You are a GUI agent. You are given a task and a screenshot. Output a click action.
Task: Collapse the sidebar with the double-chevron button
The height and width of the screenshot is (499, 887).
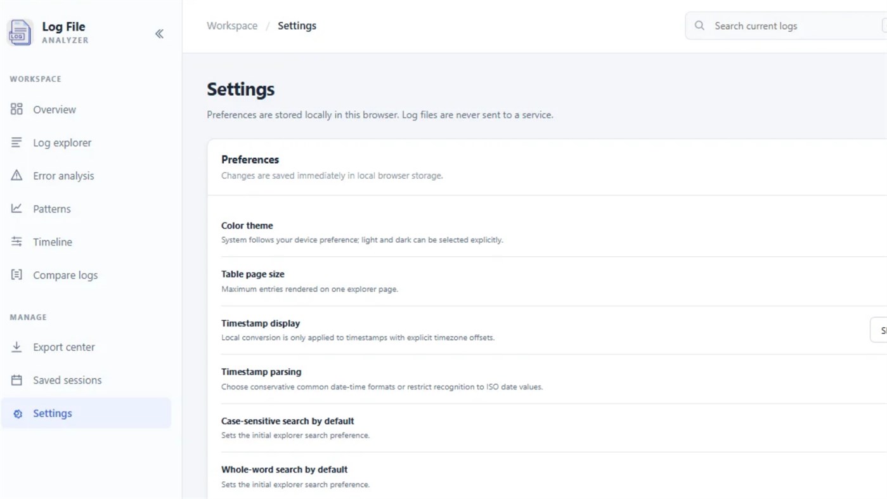[159, 34]
